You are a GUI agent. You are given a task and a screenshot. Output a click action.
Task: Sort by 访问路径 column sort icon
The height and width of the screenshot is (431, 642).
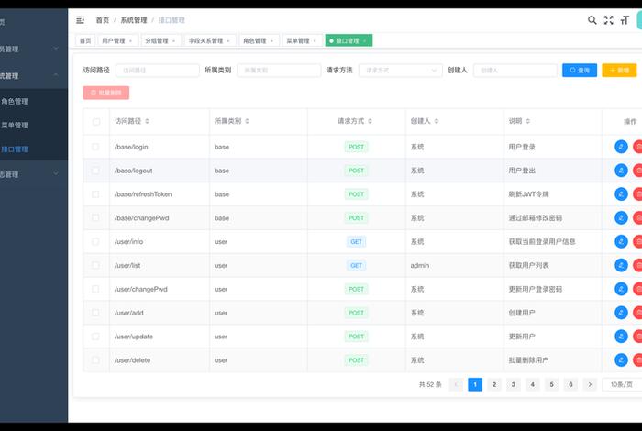tap(148, 121)
